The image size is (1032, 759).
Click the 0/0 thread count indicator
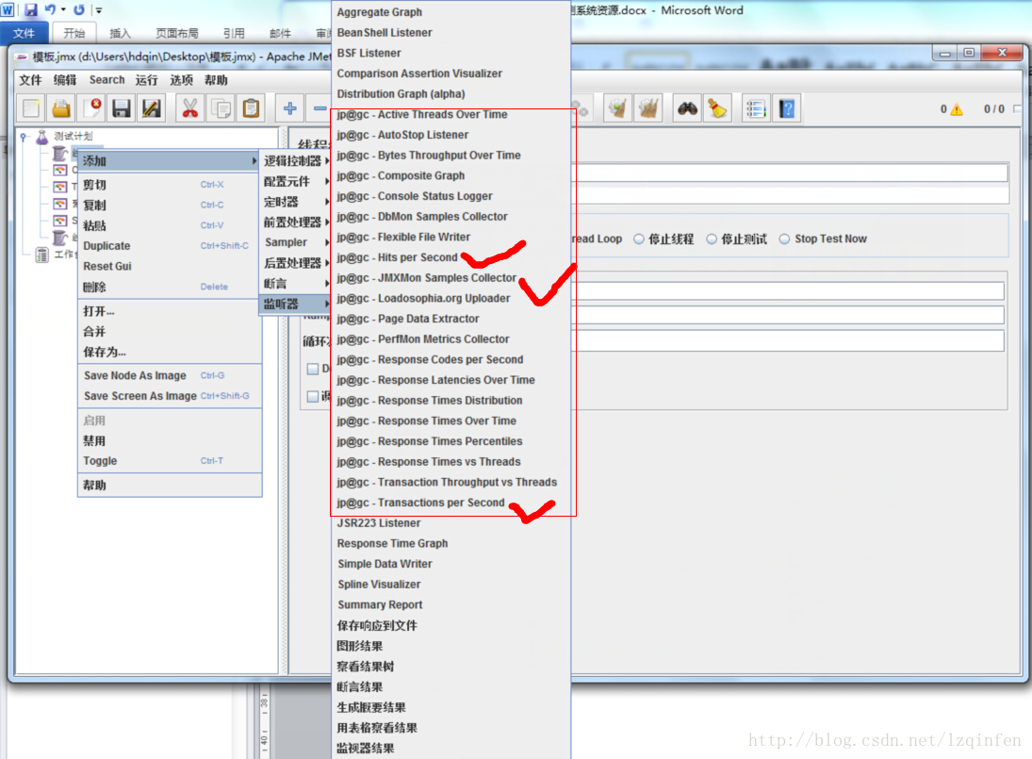(x=993, y=109)
